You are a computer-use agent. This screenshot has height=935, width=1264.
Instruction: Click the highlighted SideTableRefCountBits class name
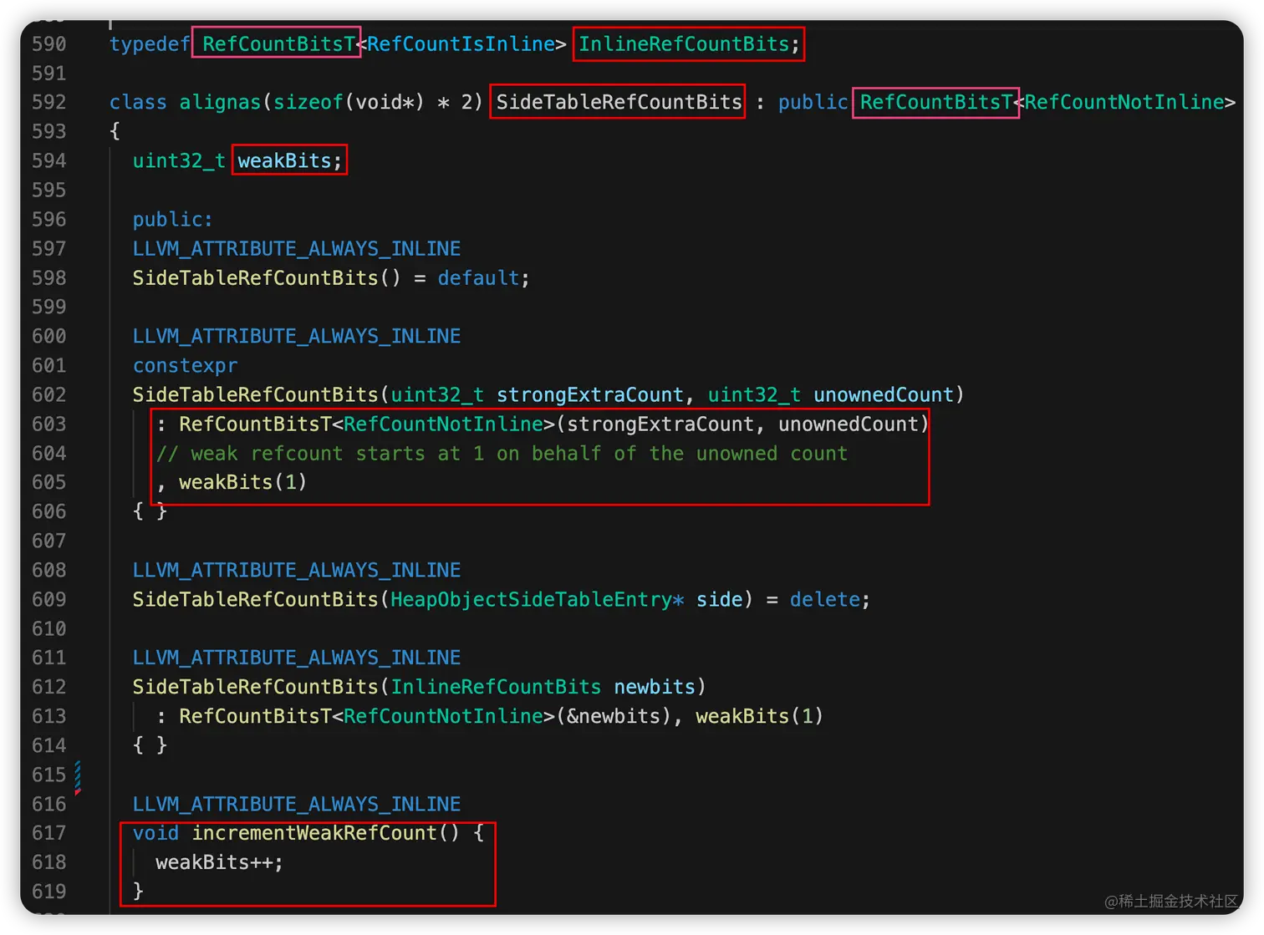coord(617,102)
